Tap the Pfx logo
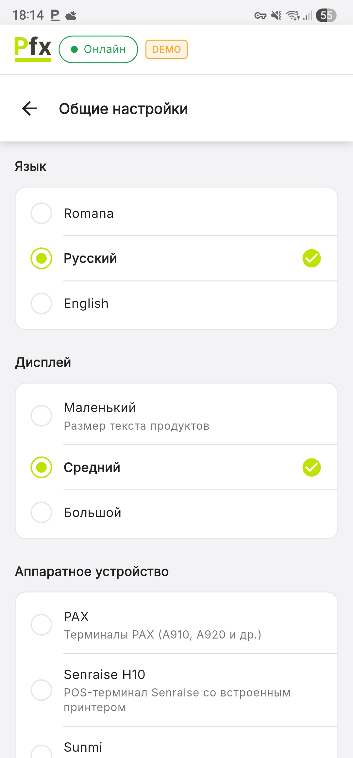The width and height of the screenshot is (353, 758). point(33,49)
